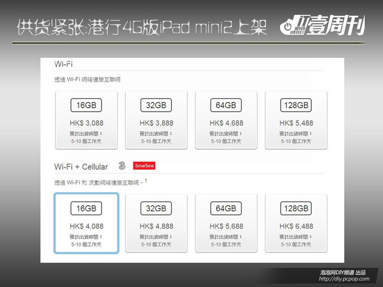This screenshot has width=383, height=287.
Task: Click the Wi-Fi section heading
Action: 63,64
